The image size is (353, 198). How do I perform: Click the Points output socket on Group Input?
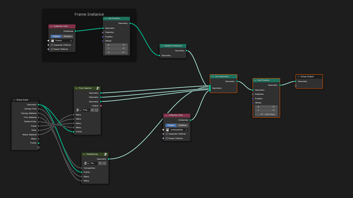[39, 143]
